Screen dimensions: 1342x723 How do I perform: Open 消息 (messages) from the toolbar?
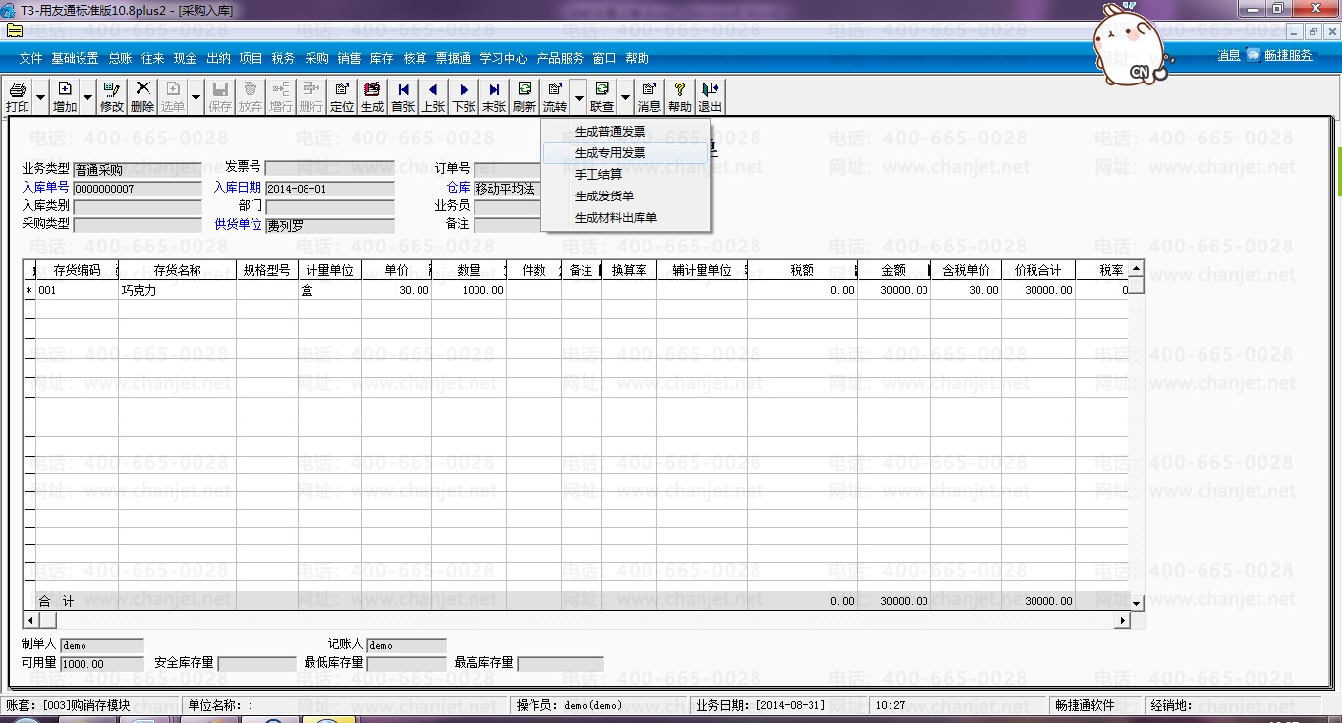click(x=649, y=96)
